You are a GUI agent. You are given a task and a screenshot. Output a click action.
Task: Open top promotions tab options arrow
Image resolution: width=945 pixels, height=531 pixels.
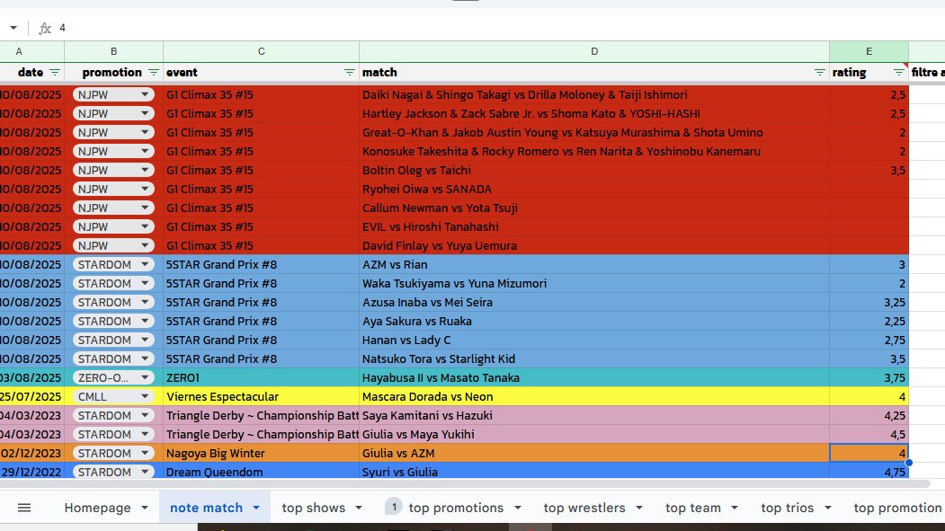point(518,508)
